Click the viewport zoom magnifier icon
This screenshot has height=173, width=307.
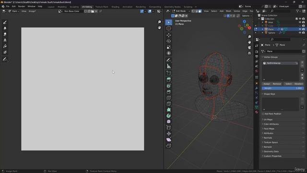coord(249,37)
